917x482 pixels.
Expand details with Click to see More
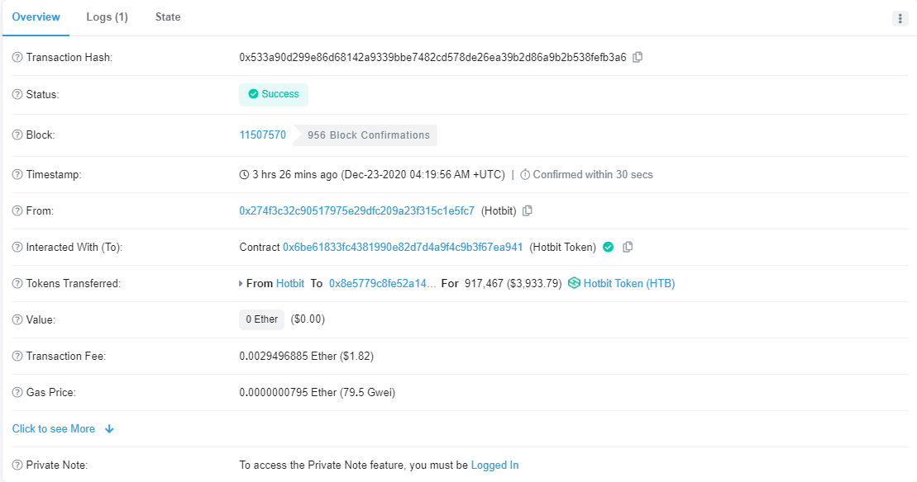[x=63, y=429]
